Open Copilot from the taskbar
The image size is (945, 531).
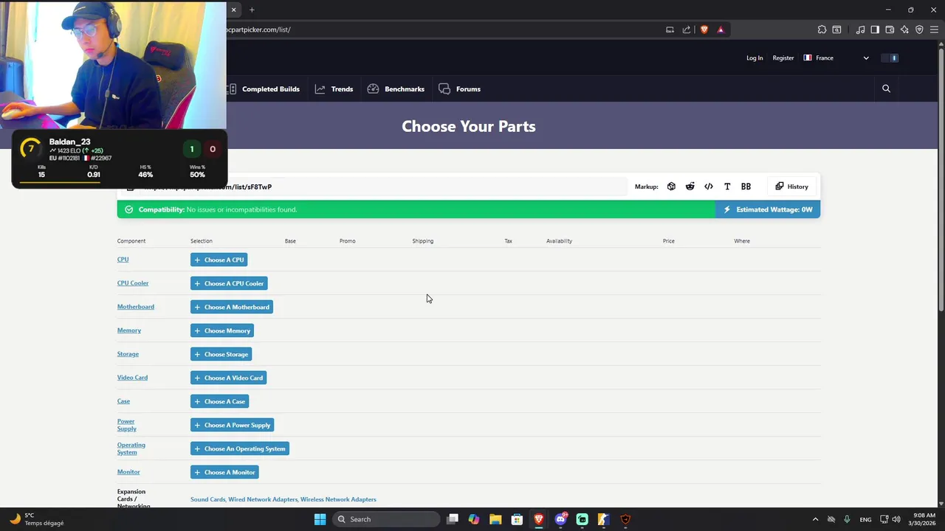point(474,519)
